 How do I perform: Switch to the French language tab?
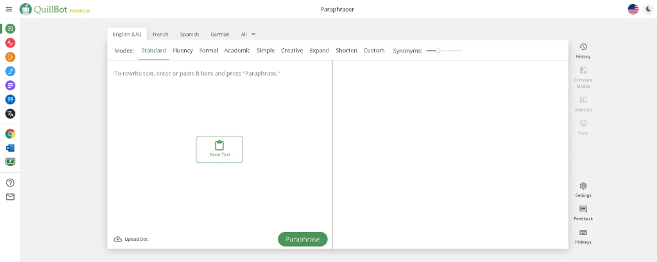(x=160, y=34)
